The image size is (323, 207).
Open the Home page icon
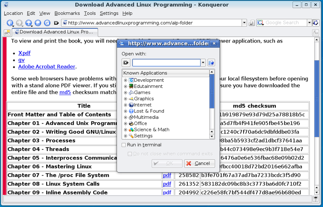(38, 23)
